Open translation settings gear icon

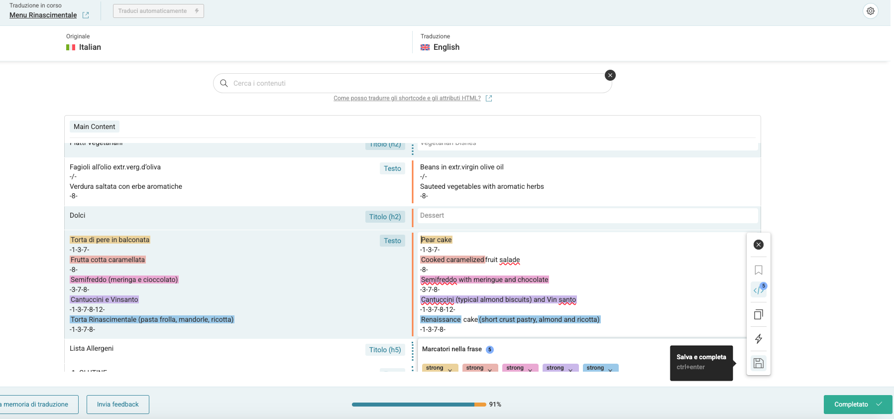[x=870, y=11]
